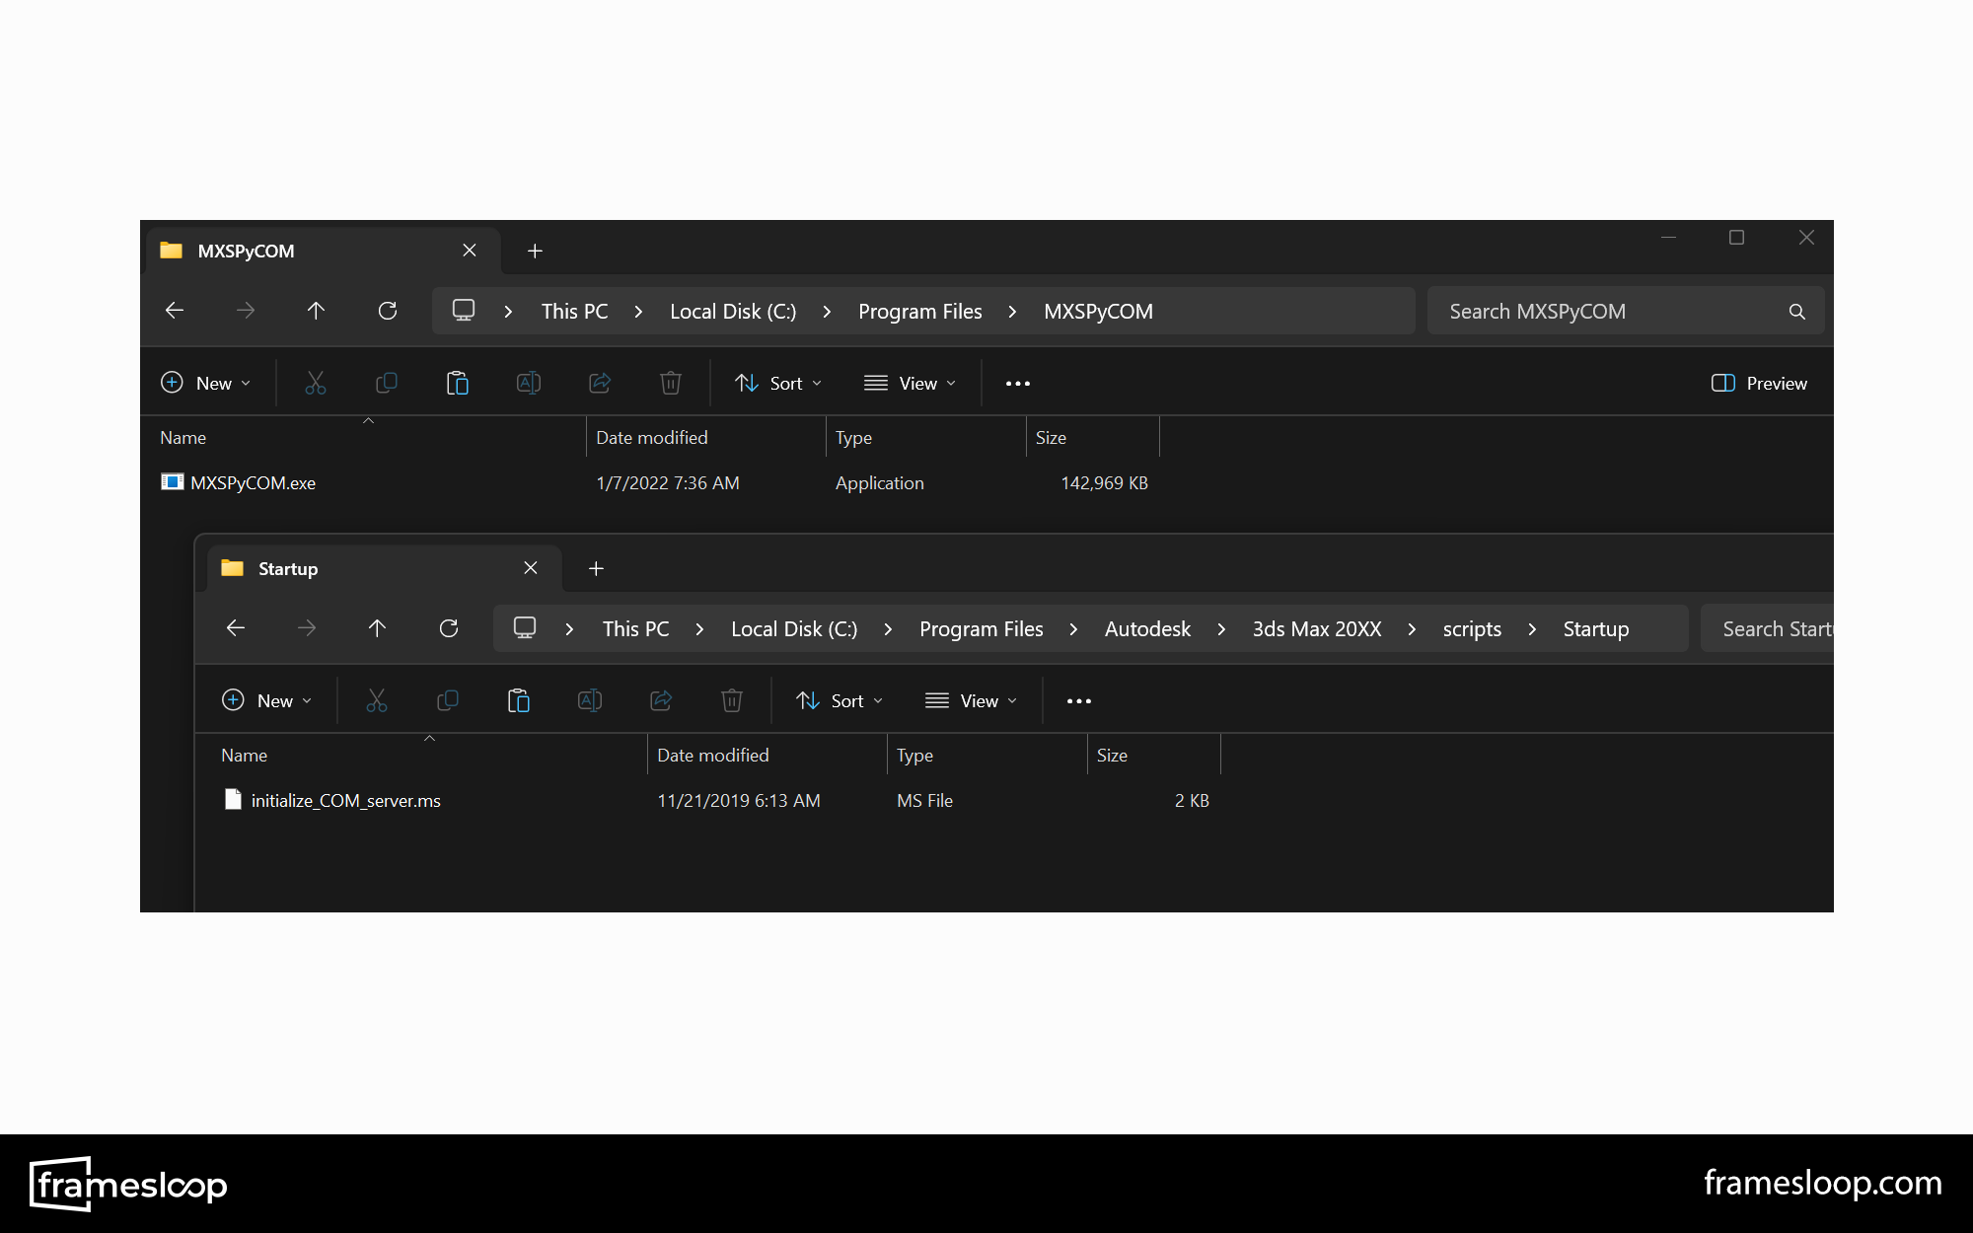The height and width of the screenshot is (1233, 1973).
Task: Click Rename icon in Startup toolbar
Action: [590, 700]
